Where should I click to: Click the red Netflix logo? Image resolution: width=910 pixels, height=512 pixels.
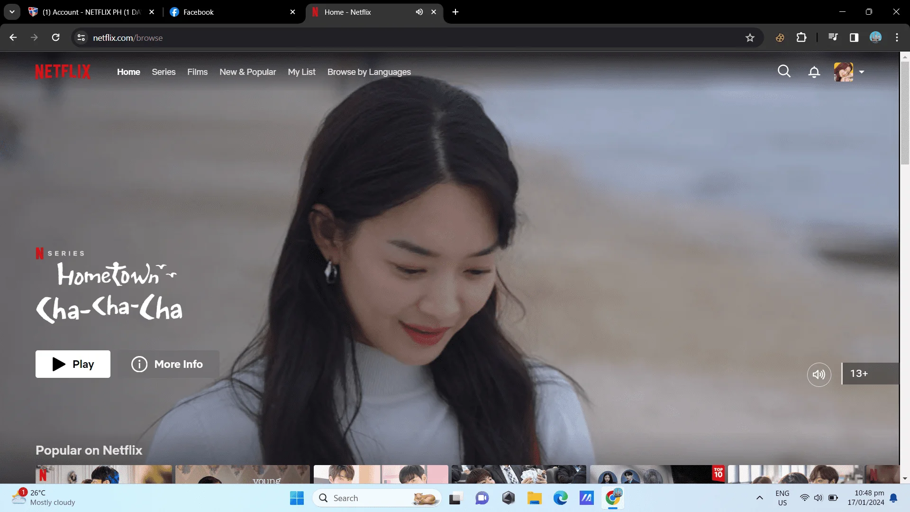[x=63, y=72]
